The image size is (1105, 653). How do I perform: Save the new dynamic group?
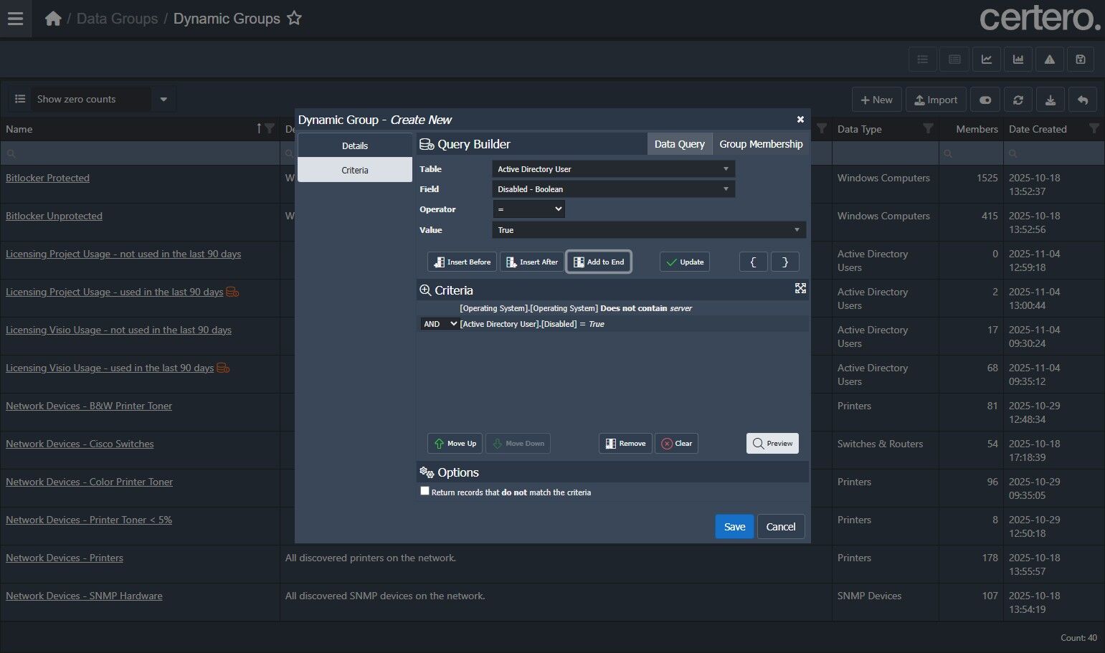[x=734, y=527]
